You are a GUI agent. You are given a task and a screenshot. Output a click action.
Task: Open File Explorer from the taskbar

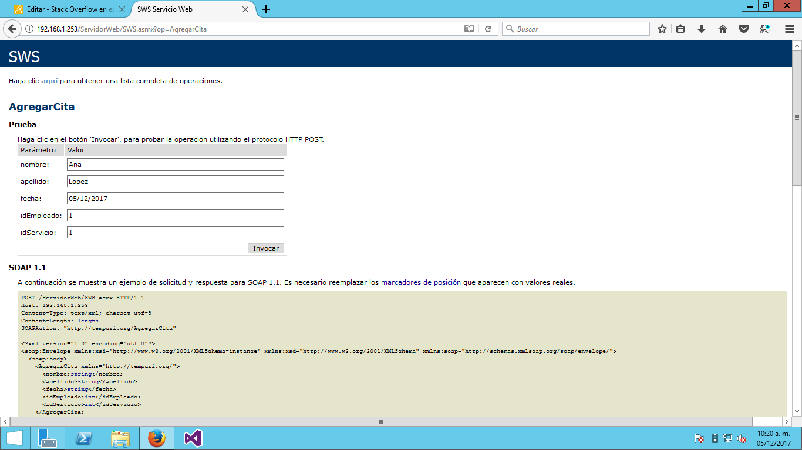click(120, 438)
